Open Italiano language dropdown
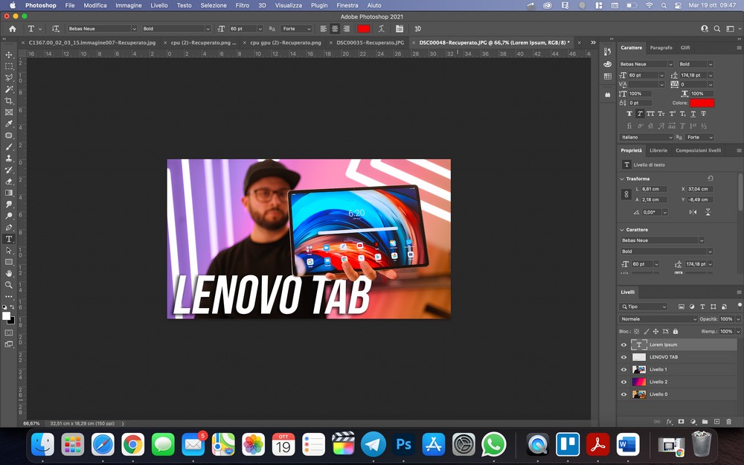This screenshot has height=465, width=744. (x=646, y=137)
